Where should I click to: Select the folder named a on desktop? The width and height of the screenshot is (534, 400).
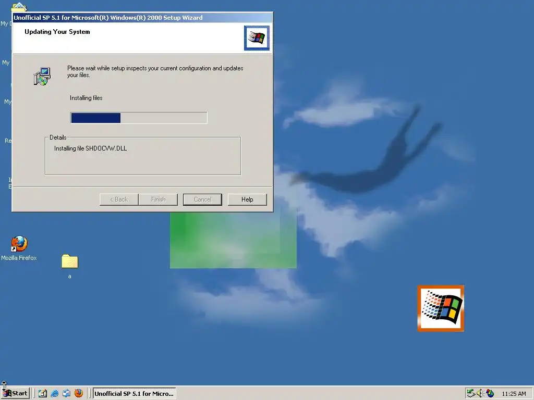pos(70,266)
